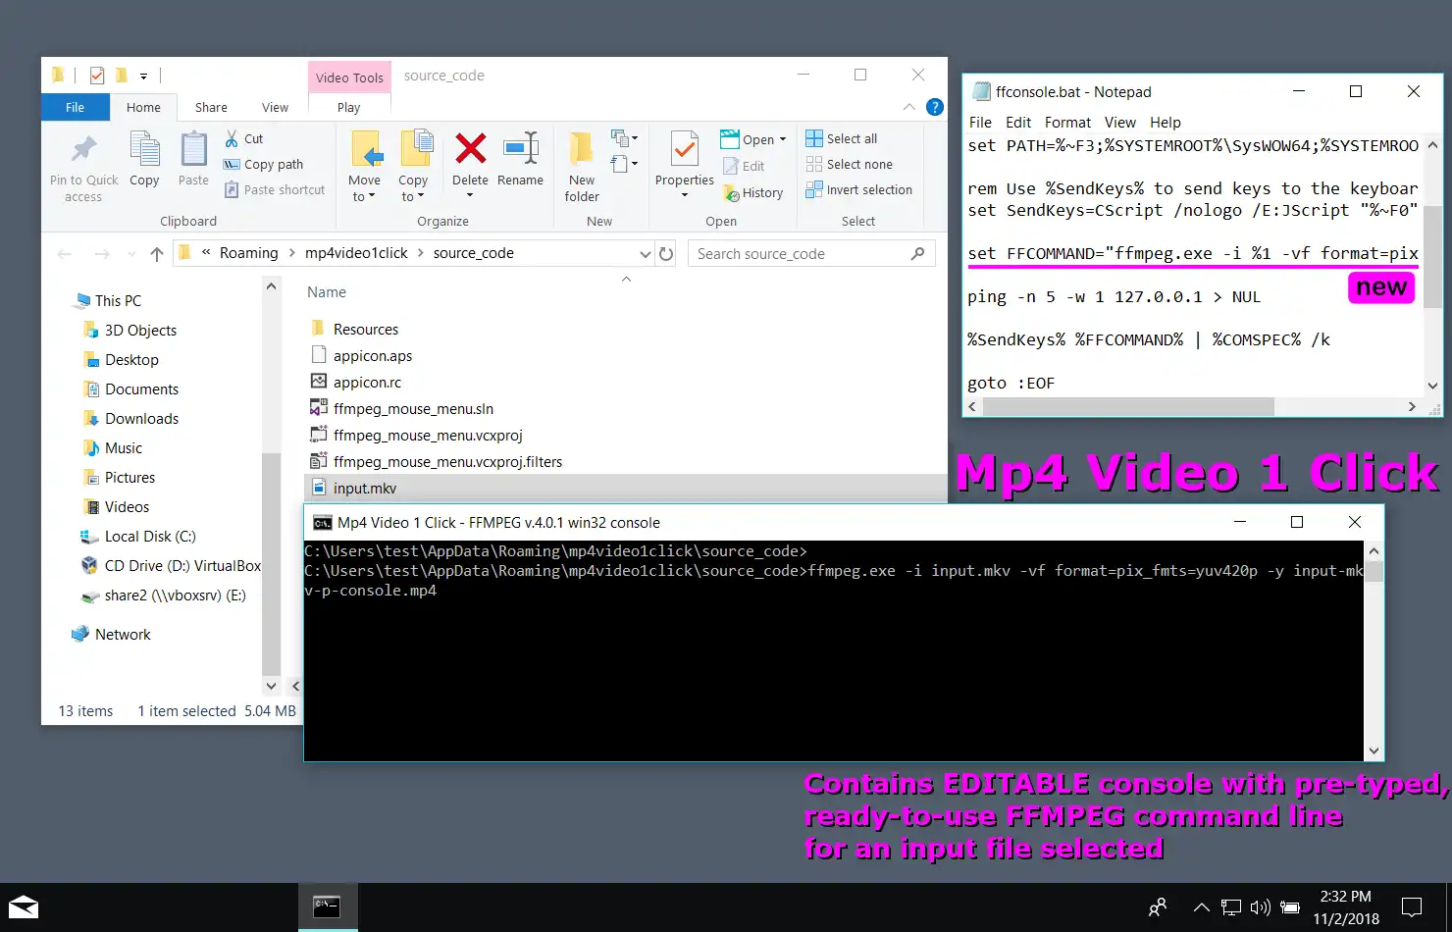Open Notepad Edit menu

[x=1018, y=123]
